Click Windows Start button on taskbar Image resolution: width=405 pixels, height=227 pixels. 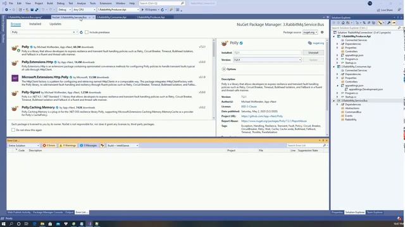(x=4, y=224)
